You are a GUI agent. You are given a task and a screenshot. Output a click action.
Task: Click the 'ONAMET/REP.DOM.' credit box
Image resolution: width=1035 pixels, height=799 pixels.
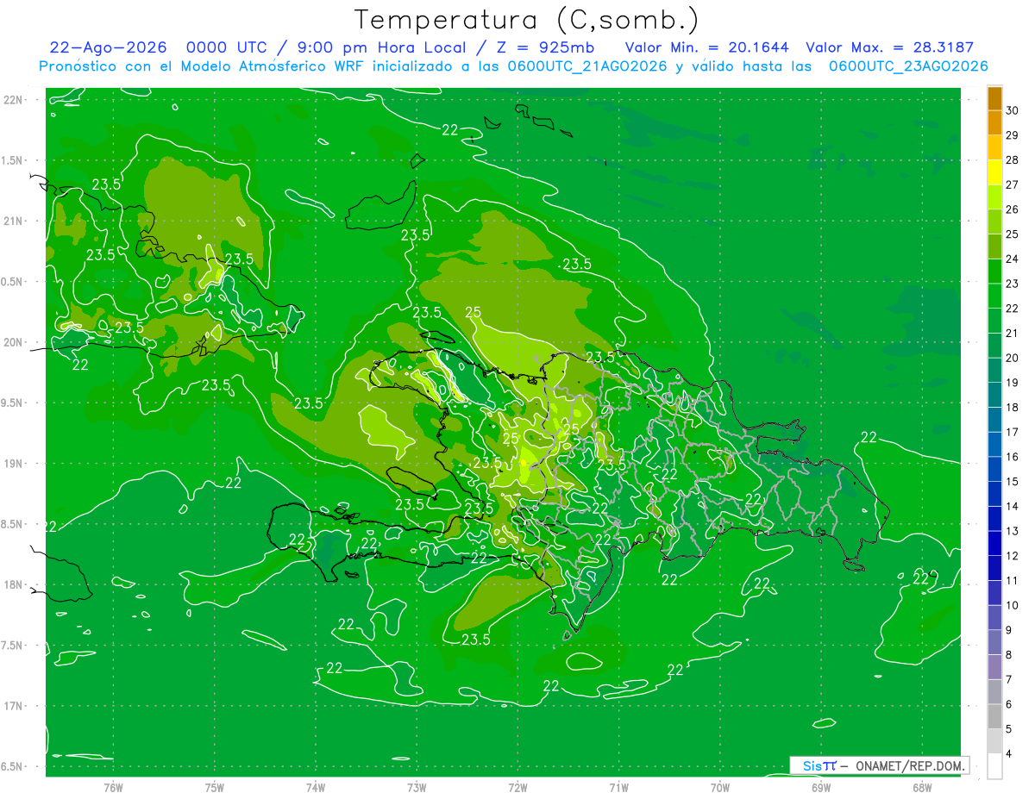(x=878, y=765)
